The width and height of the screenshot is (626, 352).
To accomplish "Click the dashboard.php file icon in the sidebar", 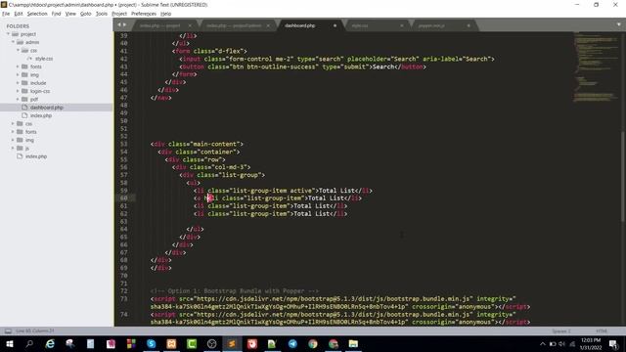I will (x=24, y=108).
